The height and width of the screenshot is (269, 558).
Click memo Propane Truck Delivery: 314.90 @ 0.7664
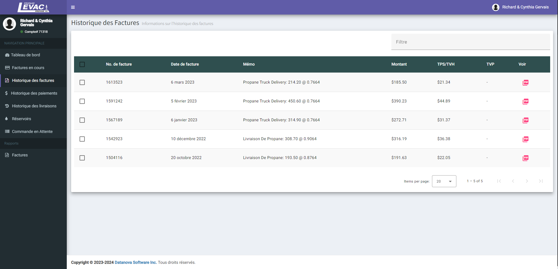click(x=281, y=120)
